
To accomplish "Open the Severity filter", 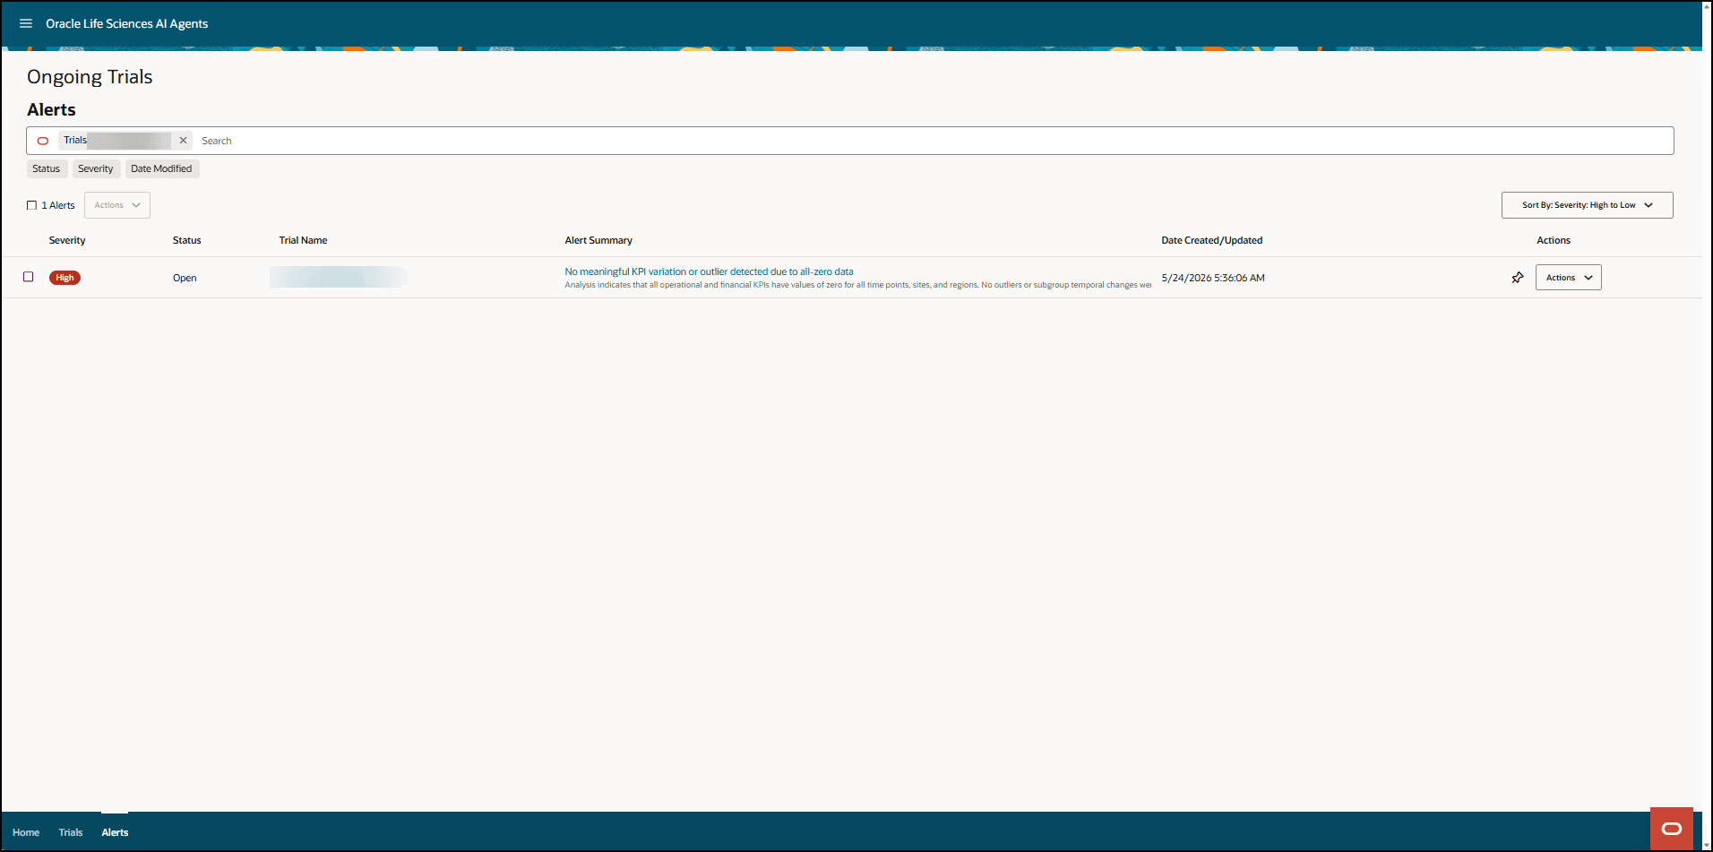I will tap(96, 168).
